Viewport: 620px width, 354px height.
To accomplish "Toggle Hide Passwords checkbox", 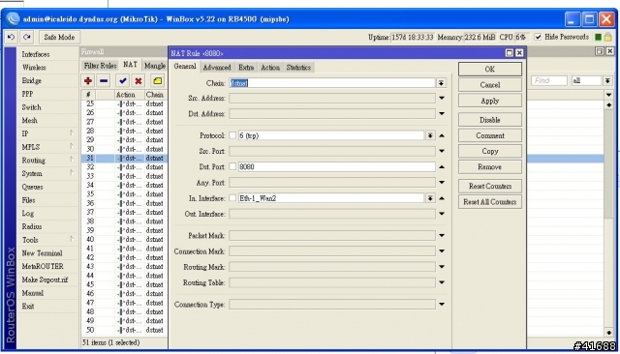I will (538, 37).
